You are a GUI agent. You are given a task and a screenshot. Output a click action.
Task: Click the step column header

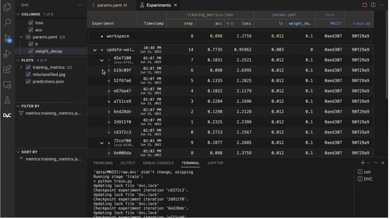[x=188, y=24]
